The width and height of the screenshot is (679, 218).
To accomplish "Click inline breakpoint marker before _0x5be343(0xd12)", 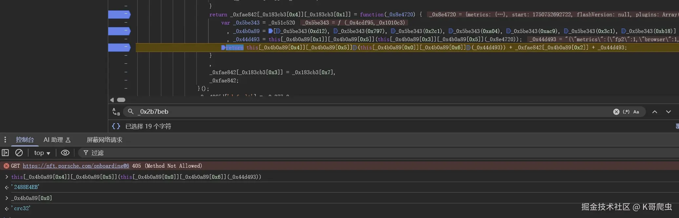I will 278,31.
